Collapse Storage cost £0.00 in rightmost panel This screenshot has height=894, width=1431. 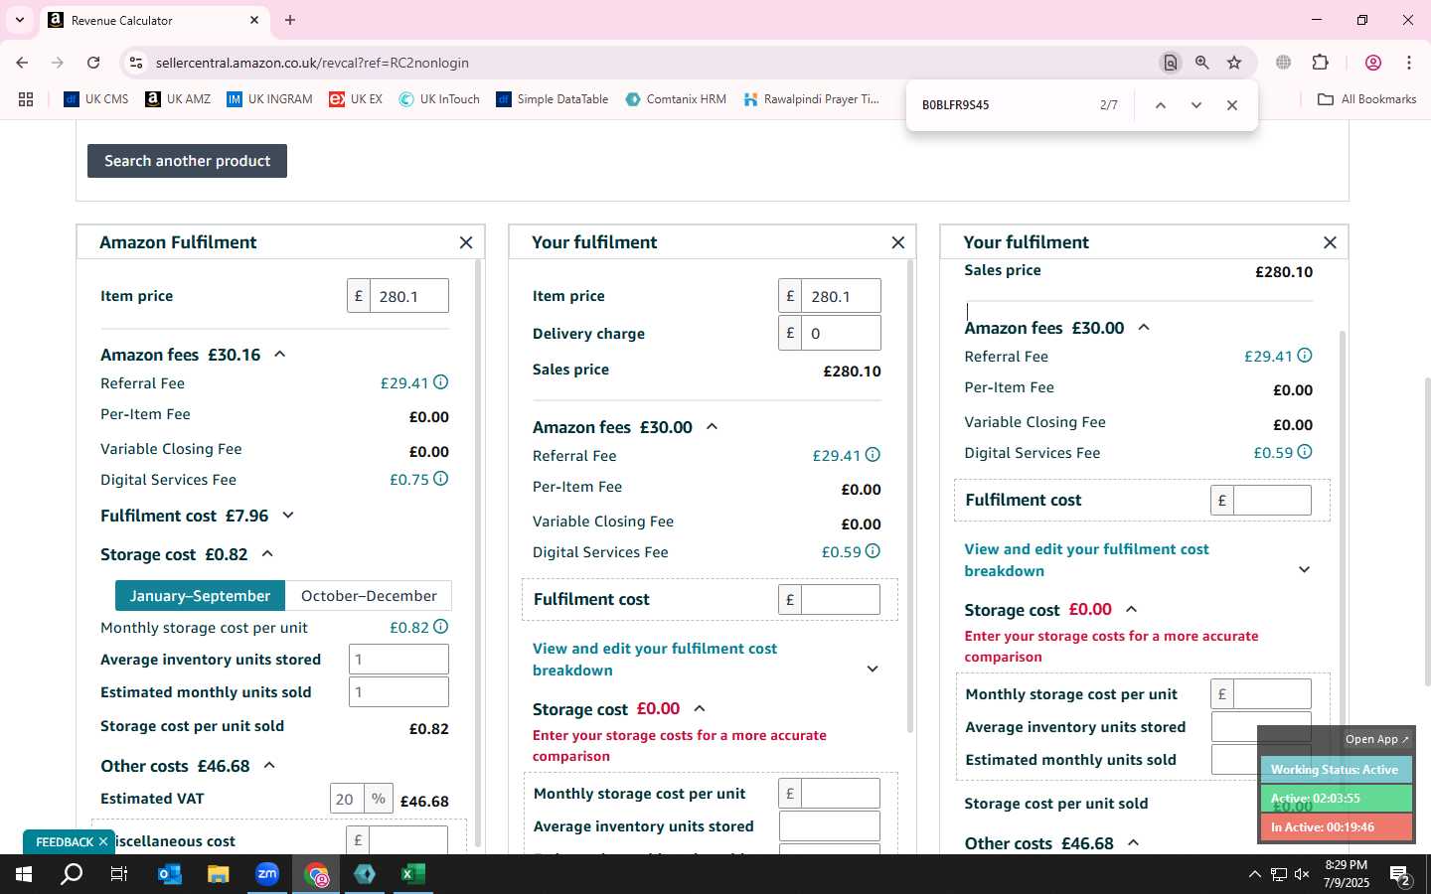point(1131,610)
